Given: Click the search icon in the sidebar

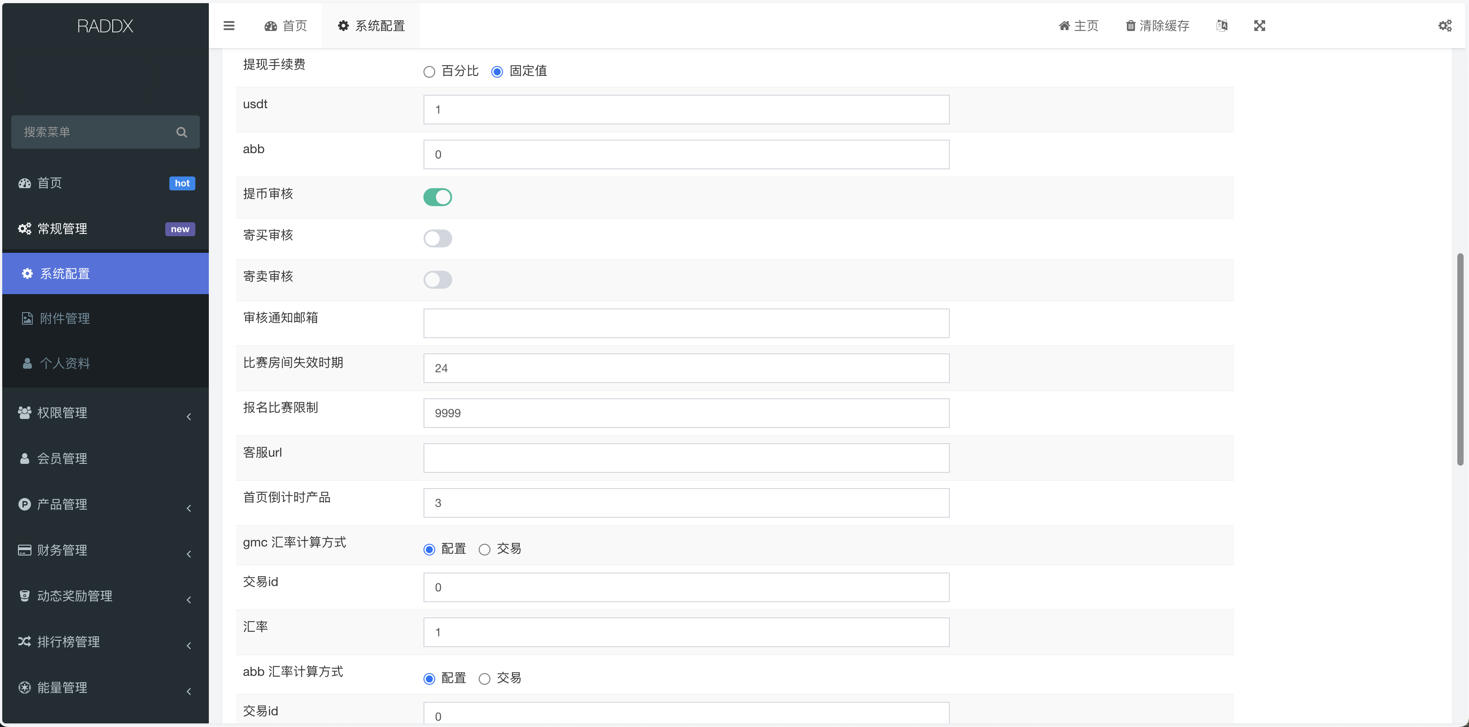Looking at the screenshot, I should click(x=181, y=132).
